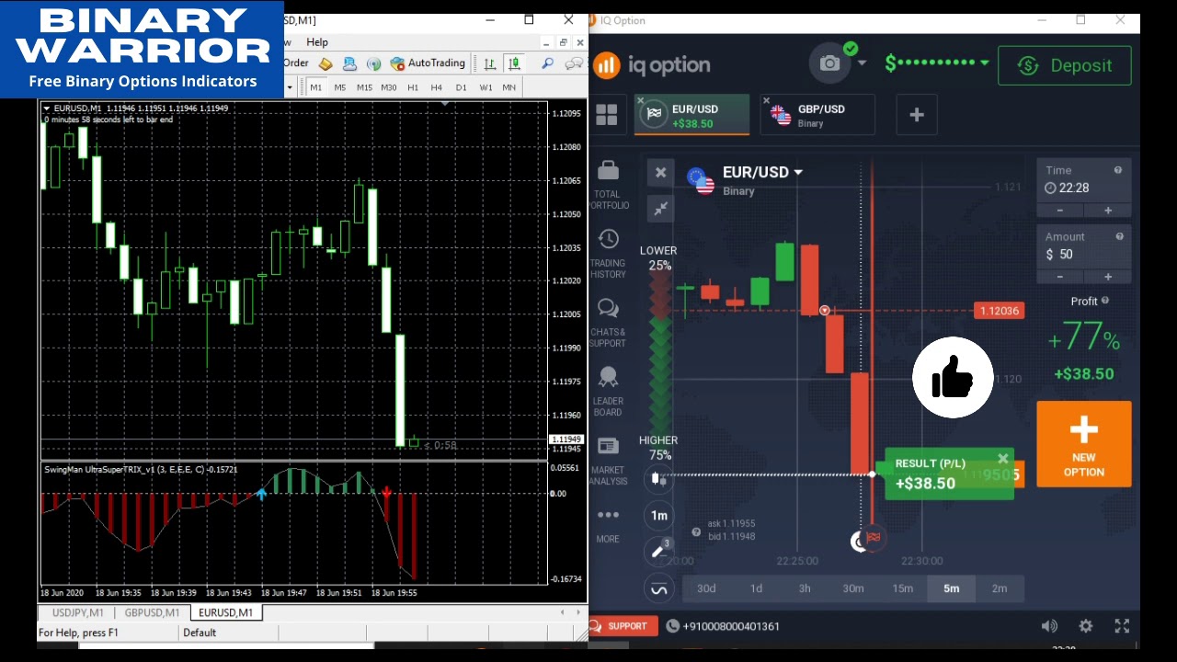1177x662 pixels.
Task: Open the drawing tools pencil icon
Action: (x=658, y=552)
